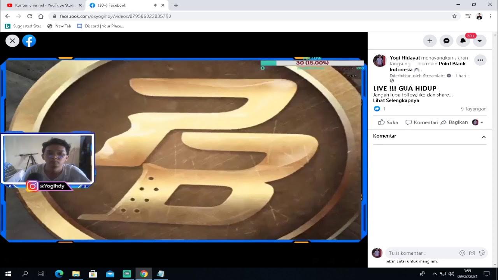Go to the browser home page
Screen dimensions: 498x280
(x=40, y=16)
